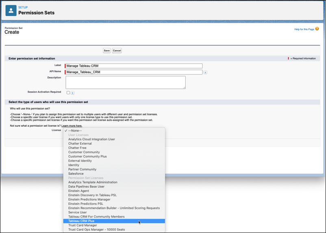Choose Analytics Cloud Integration User license

click(114, 139)
